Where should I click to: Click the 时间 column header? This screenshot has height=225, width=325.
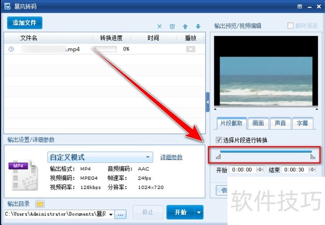pyautogui.click(x=153, y=38)
